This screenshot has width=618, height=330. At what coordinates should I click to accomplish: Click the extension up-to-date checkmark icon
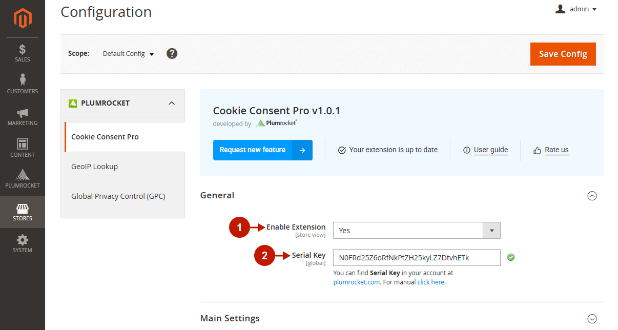click(x=342, y=150)
